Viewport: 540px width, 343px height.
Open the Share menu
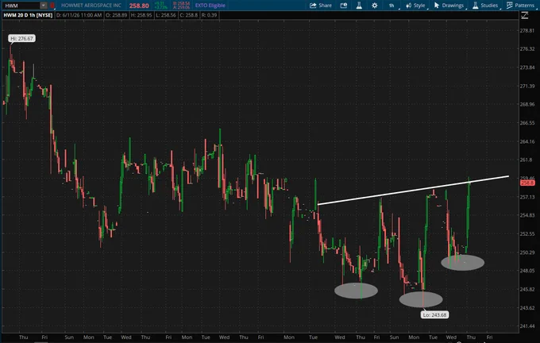[321, 6]
